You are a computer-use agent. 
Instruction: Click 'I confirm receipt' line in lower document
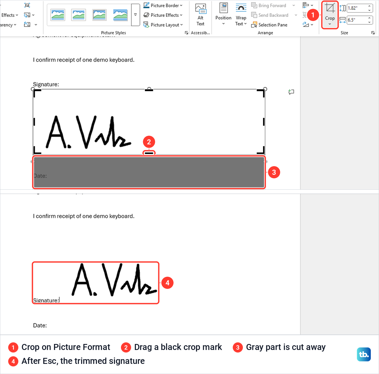pos(84,216)
